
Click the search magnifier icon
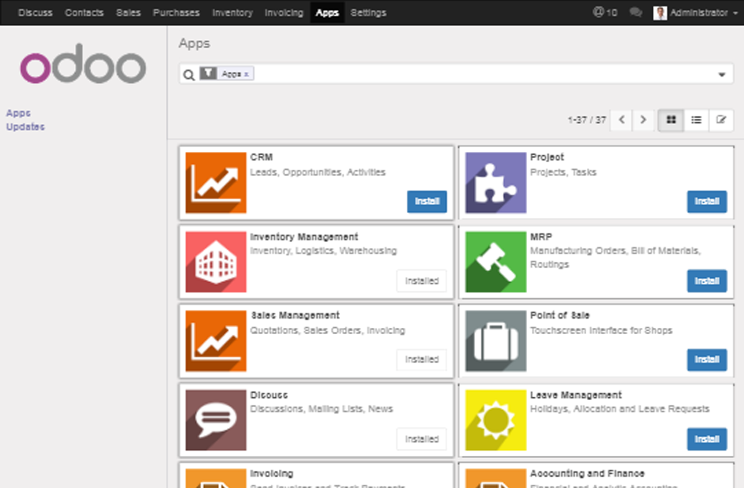point(188,75)
